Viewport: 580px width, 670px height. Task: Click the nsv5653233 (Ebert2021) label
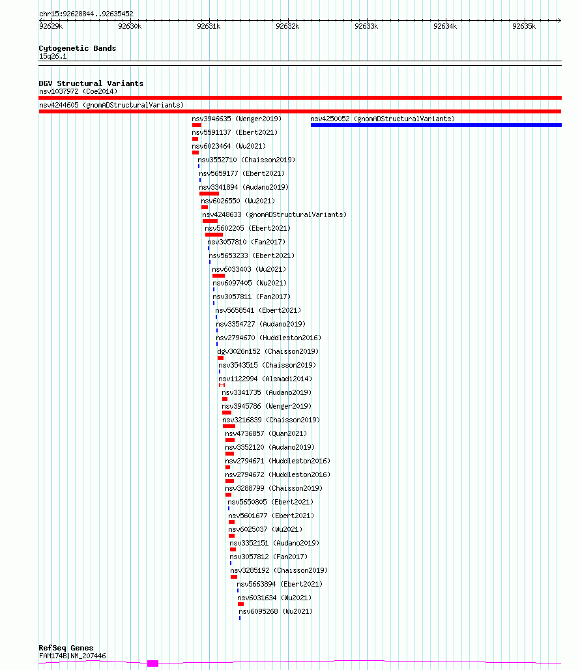(x=252, y=255)
